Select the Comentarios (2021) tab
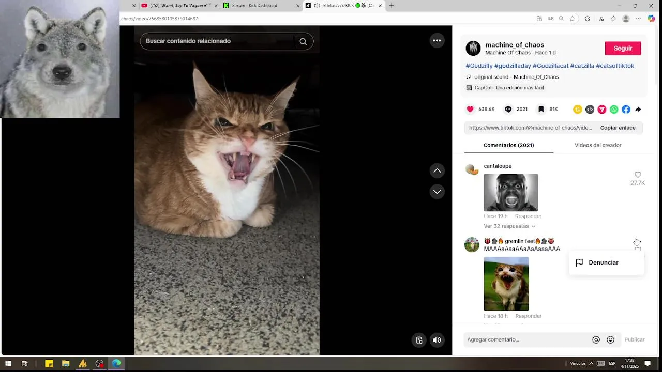662x372 pixels. [508, 145]
